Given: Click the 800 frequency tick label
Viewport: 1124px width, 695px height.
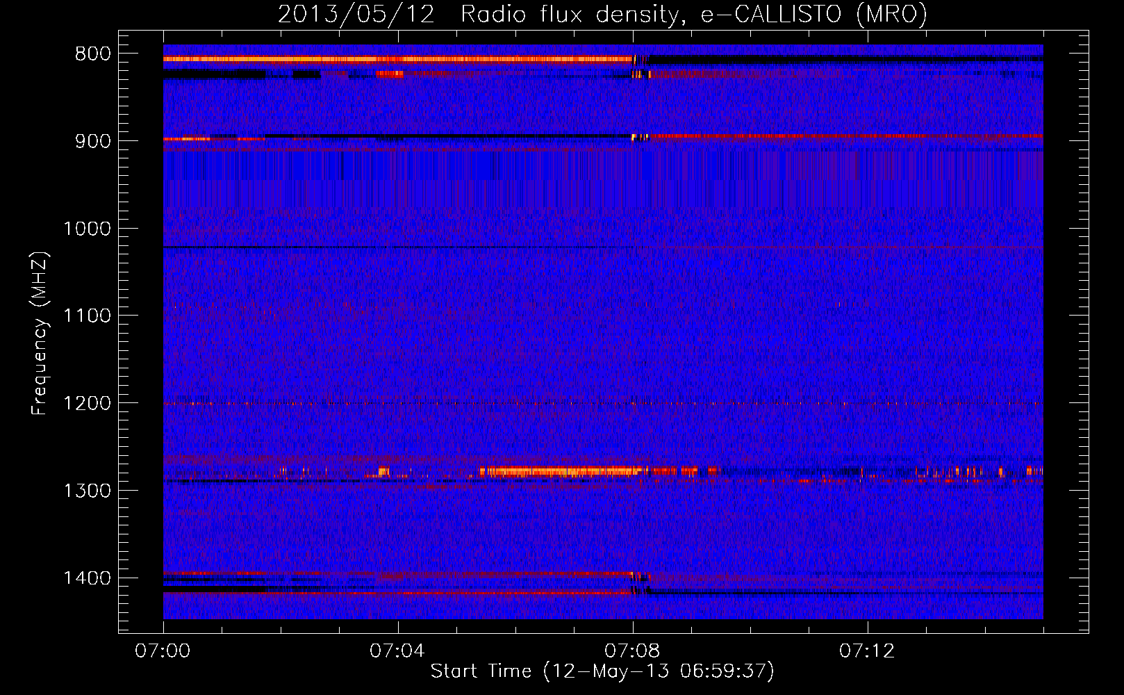Looking at the screenshot, I should 93,54.
